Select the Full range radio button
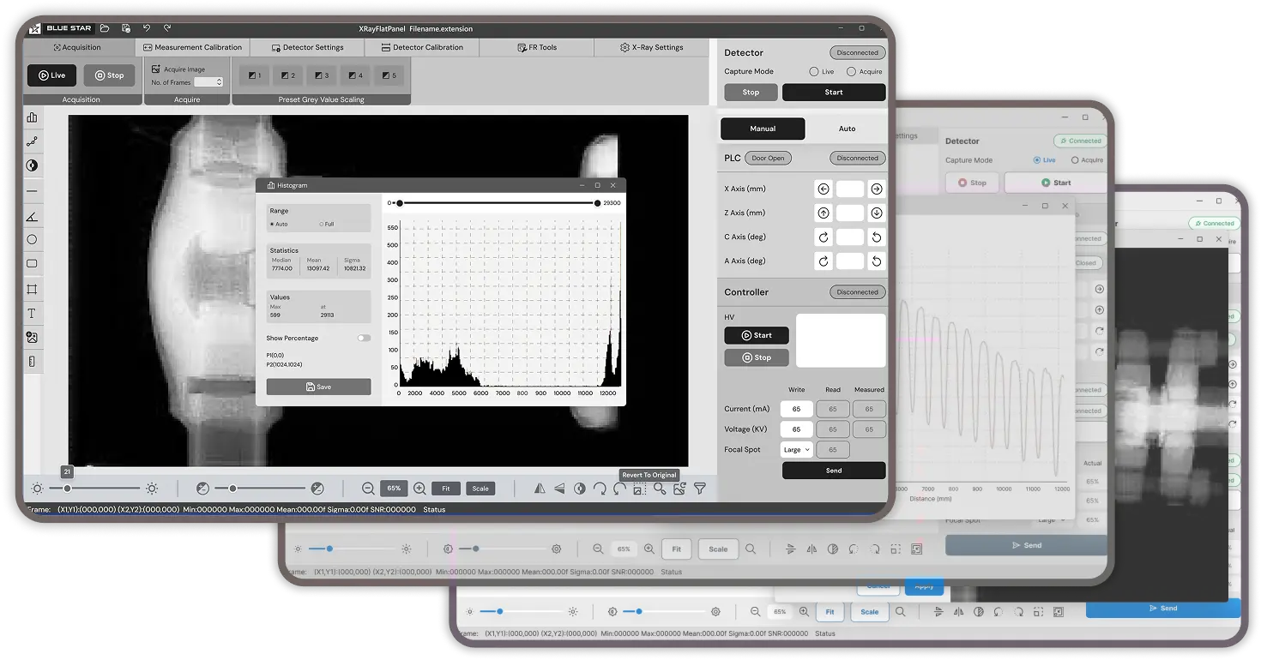The height and width of the screenshot is (660, 1261). click(322, 225)
